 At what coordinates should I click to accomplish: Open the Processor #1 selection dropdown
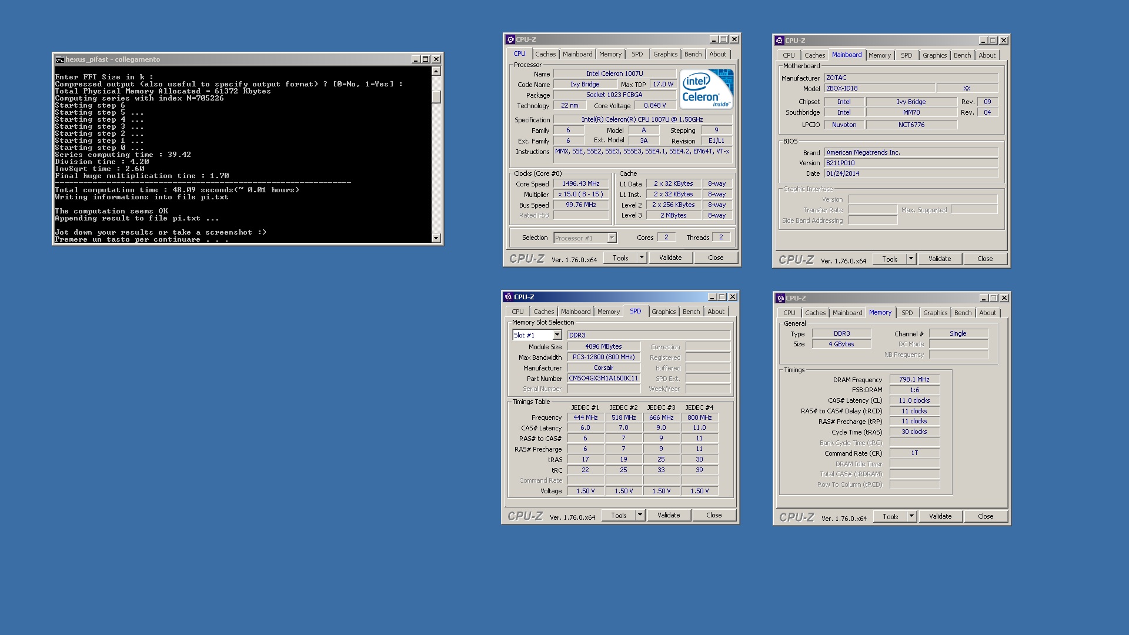coord(612,238)
